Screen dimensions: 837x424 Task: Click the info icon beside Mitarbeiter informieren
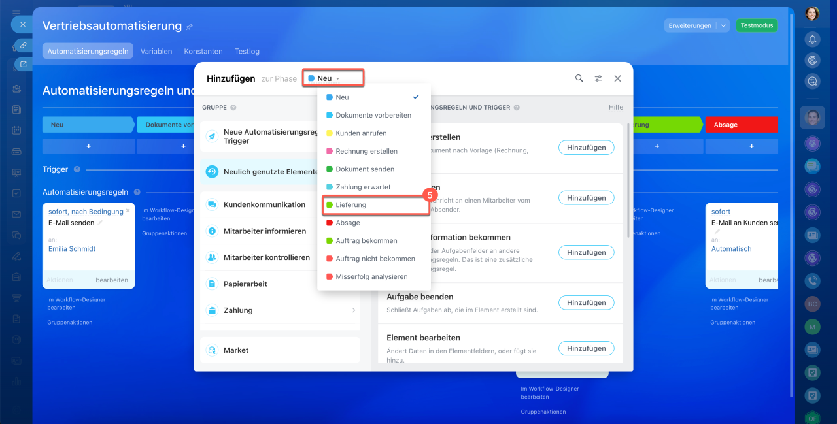tap(212, 231)
